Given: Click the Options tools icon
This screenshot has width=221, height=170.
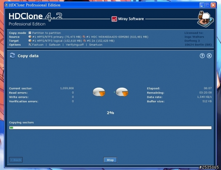Looking at the screenshot, I should pyautogui.click(x=30, y=45).
